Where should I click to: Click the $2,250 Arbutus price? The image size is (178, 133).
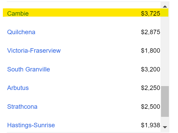150,88
